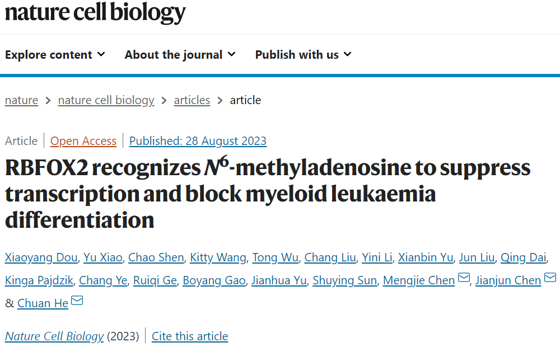
Task: Expand Publish with us menu
Action: [303, 55]
